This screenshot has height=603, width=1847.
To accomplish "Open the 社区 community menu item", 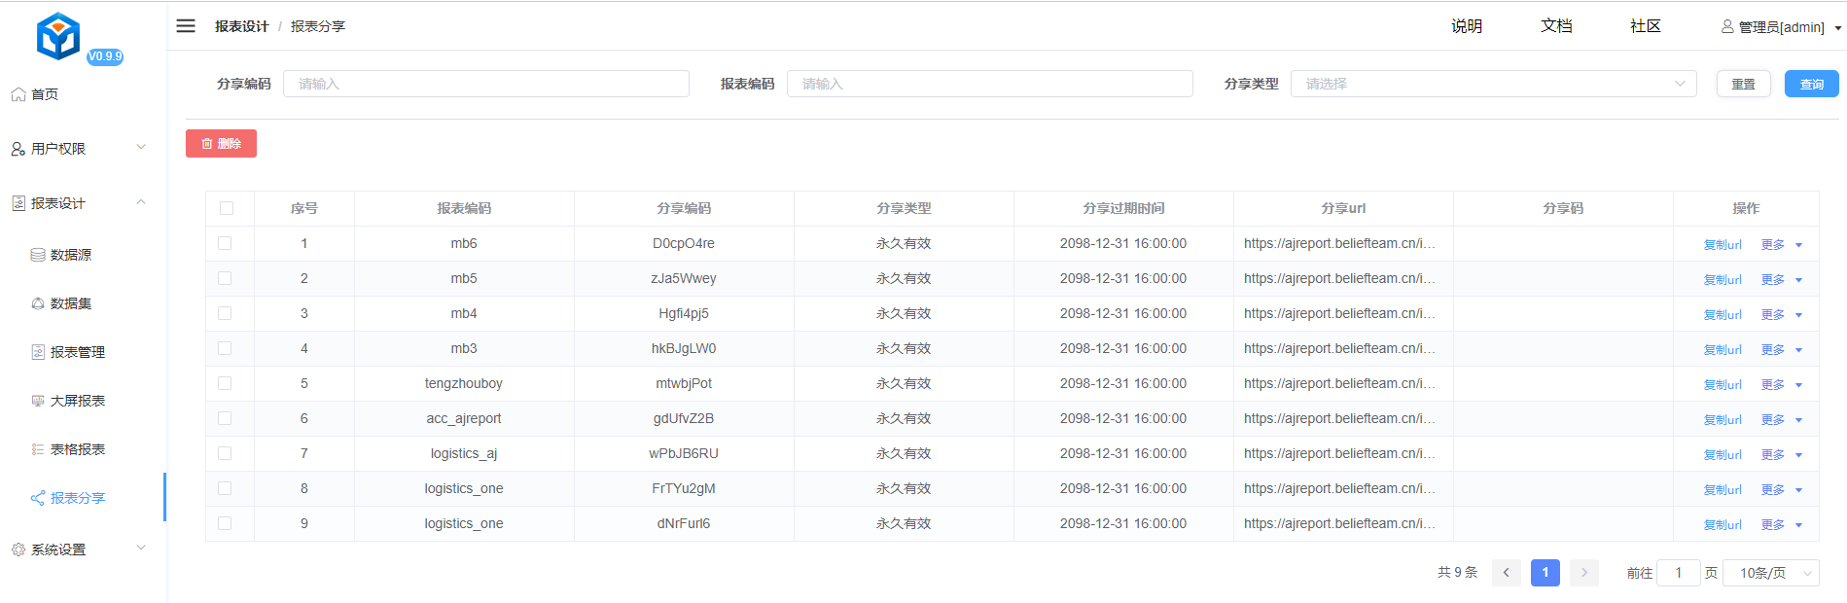I will tap(1645, 26).
